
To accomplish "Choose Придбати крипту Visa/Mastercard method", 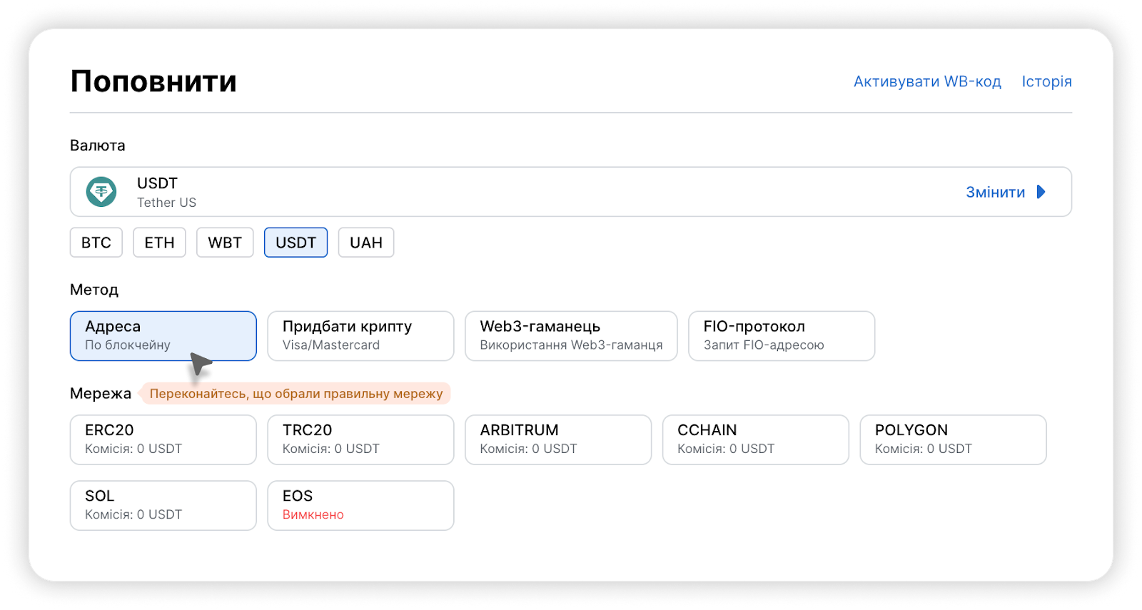I will [360, 335].
